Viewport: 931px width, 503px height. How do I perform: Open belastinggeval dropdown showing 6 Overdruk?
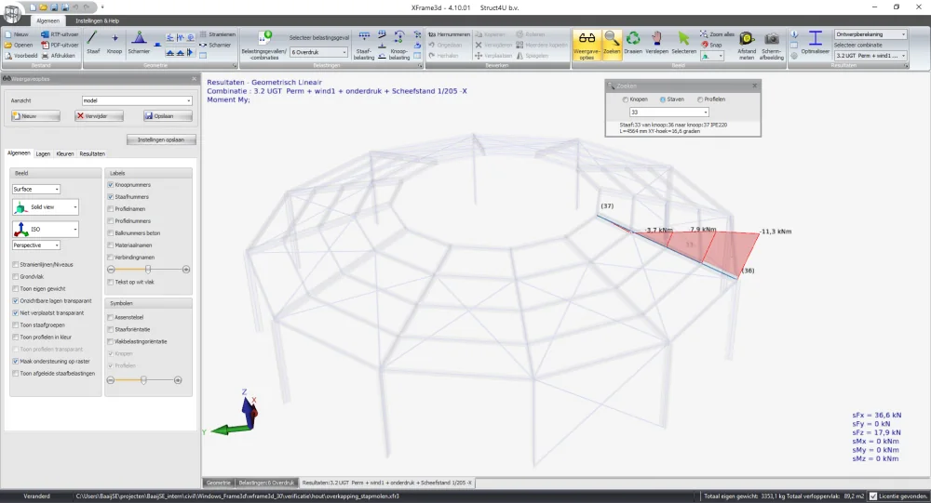click(318, 52)
